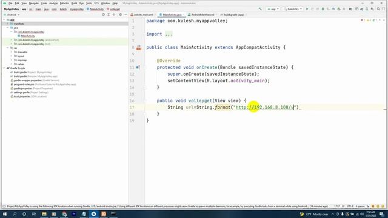This screenshot has height=218, width=388.
Task: Collapse the java folder node
Action: click(x=8, y=28)
